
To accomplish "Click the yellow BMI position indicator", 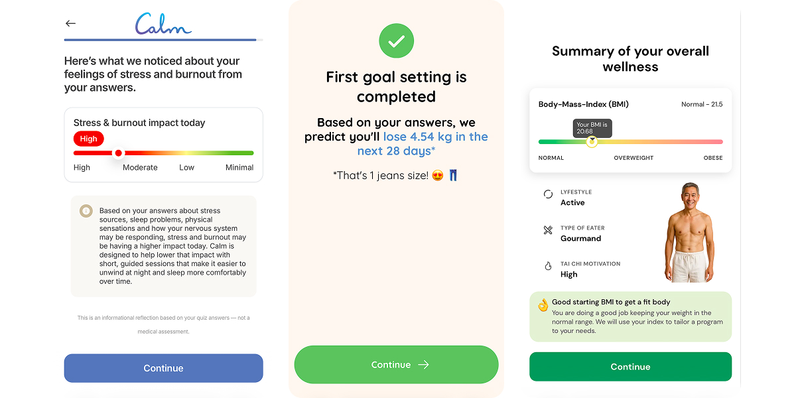I will pos(591,141).
